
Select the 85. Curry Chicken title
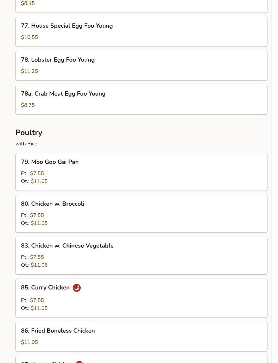pos(45,287)
